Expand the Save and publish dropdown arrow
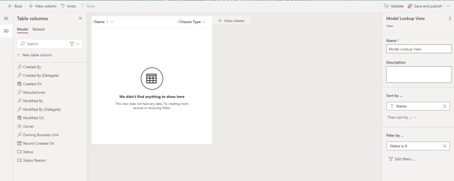 [448, 6]
